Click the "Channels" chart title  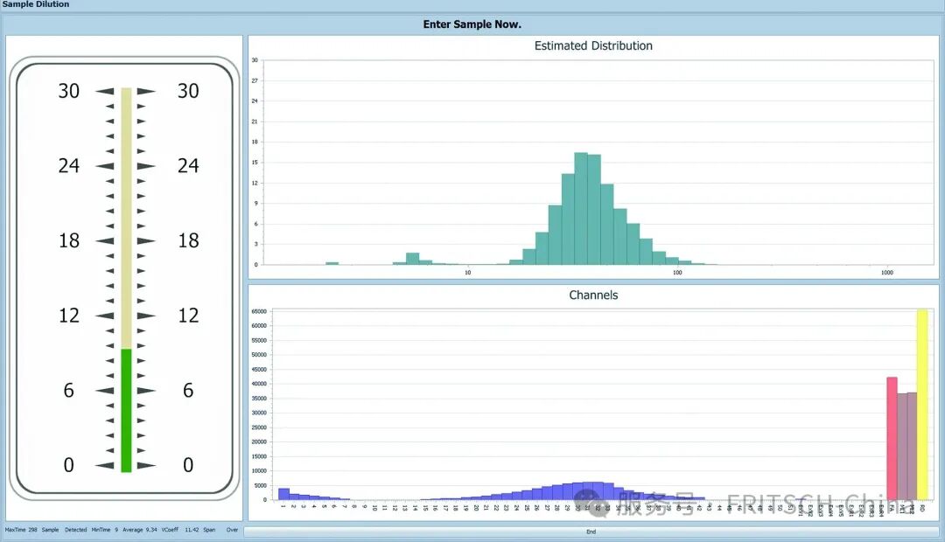(x=593, y=295)
